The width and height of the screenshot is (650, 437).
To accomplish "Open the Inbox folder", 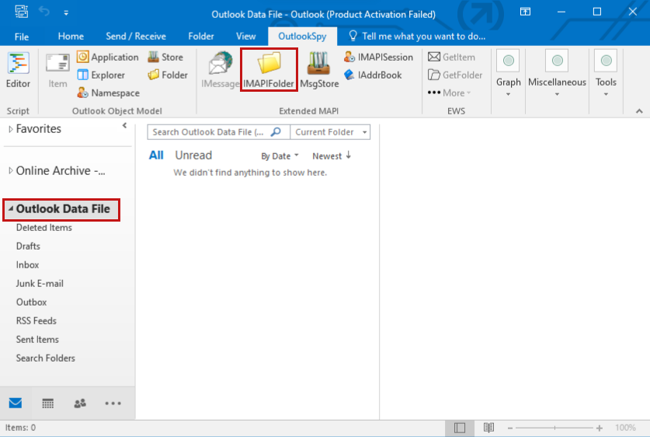I will [x=27, y=265].
